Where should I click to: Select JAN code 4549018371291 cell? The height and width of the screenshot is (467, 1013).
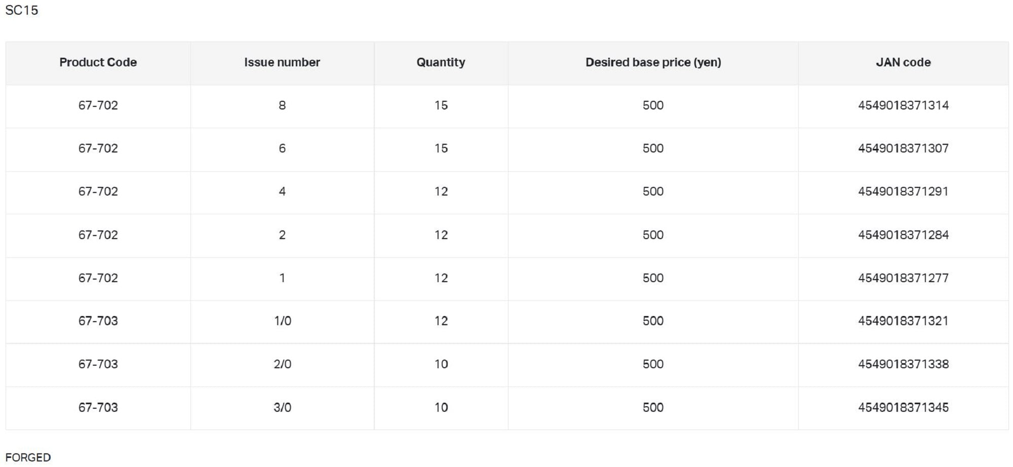pos(903,191)
